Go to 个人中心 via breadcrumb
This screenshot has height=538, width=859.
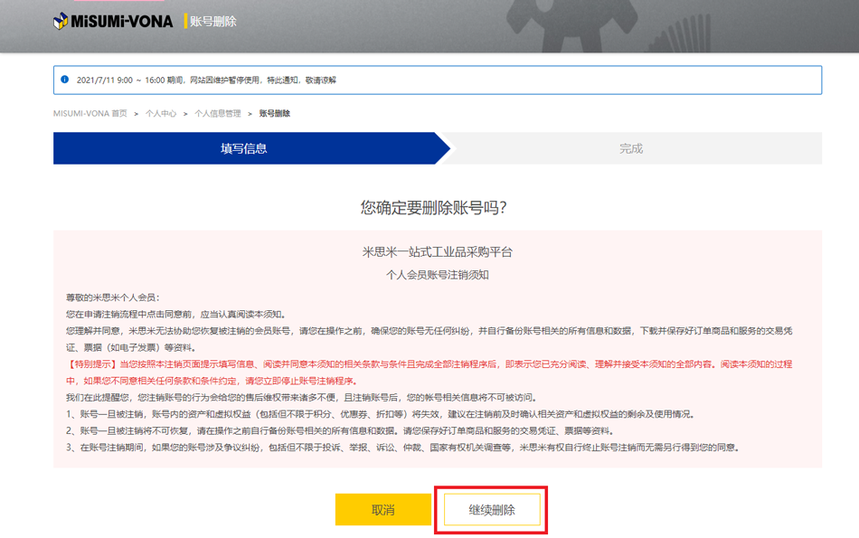(161, 114)
